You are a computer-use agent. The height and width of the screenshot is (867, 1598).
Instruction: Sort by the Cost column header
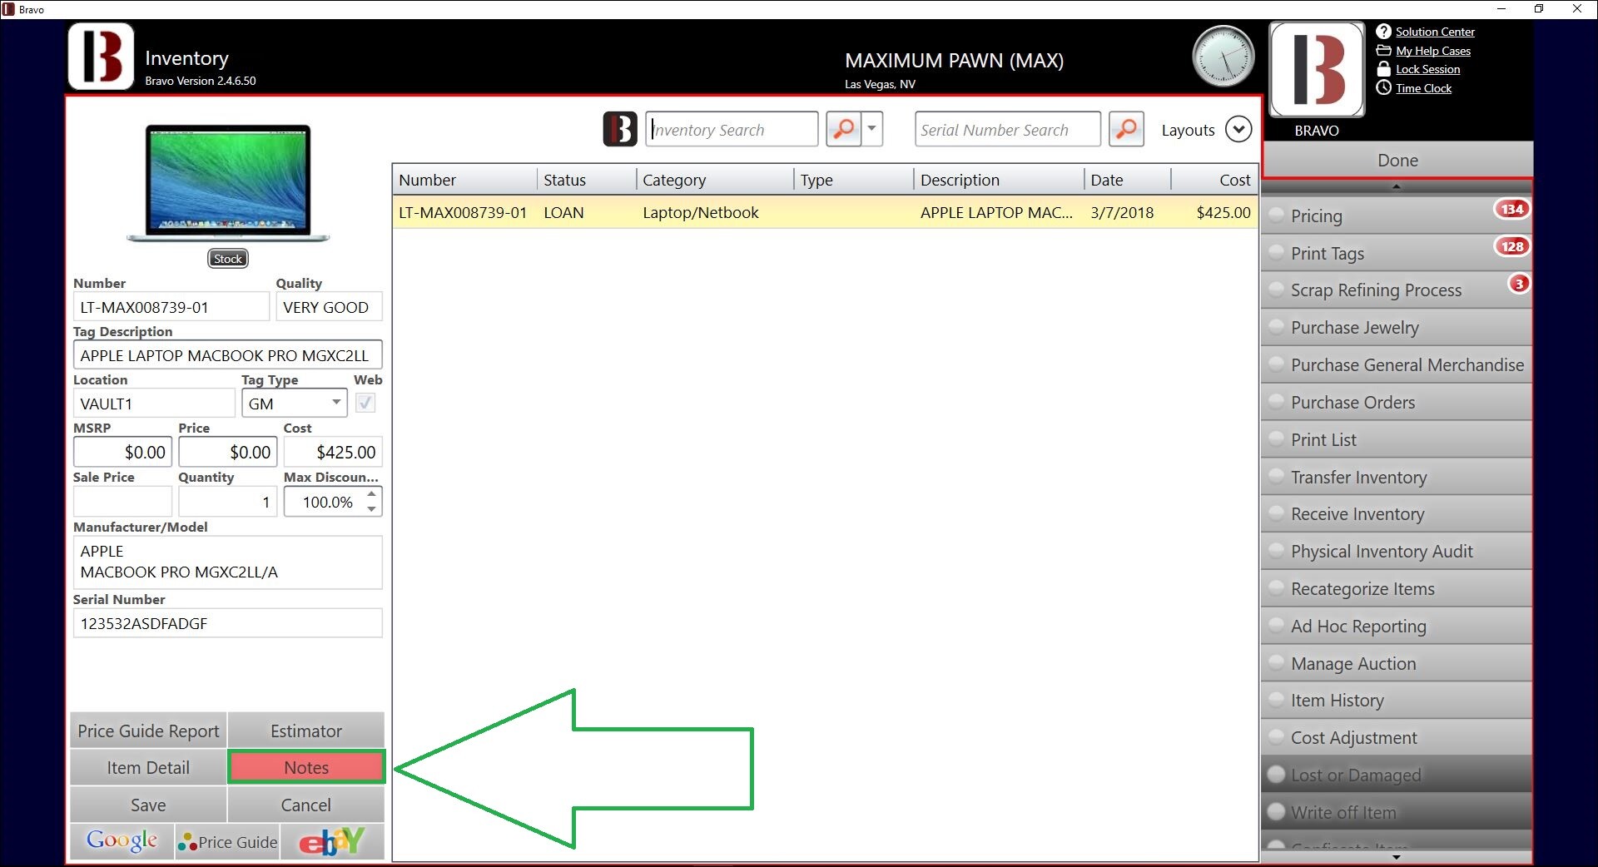(x=1214, y=180)
